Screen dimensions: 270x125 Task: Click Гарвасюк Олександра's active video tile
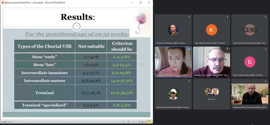[173, 62]
